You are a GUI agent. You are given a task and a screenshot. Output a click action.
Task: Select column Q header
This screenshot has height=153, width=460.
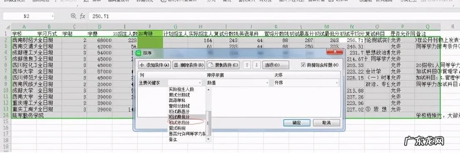[x=428, y=27]
